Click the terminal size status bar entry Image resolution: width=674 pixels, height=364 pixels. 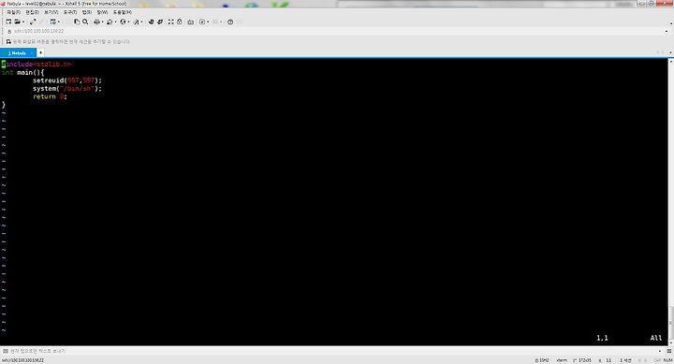point(582,360)
